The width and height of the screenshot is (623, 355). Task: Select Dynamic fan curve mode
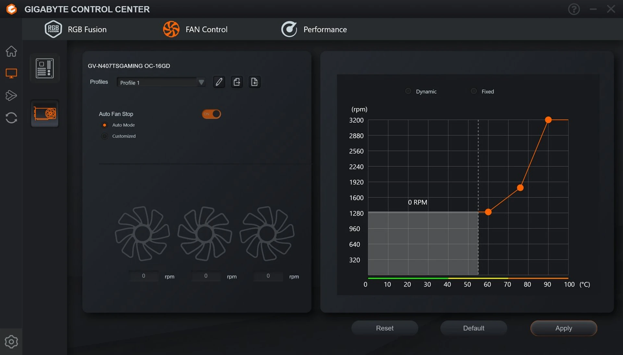point(408,91)
